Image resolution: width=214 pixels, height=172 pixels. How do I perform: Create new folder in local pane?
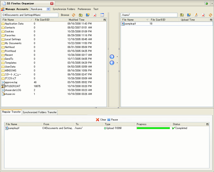pyautogui.click(x=88, y=15)
